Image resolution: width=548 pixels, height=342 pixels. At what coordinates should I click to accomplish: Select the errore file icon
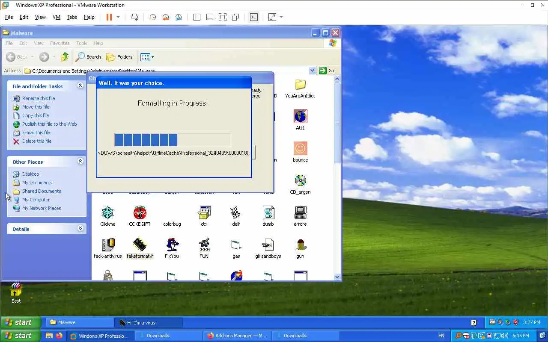point(300,212)
